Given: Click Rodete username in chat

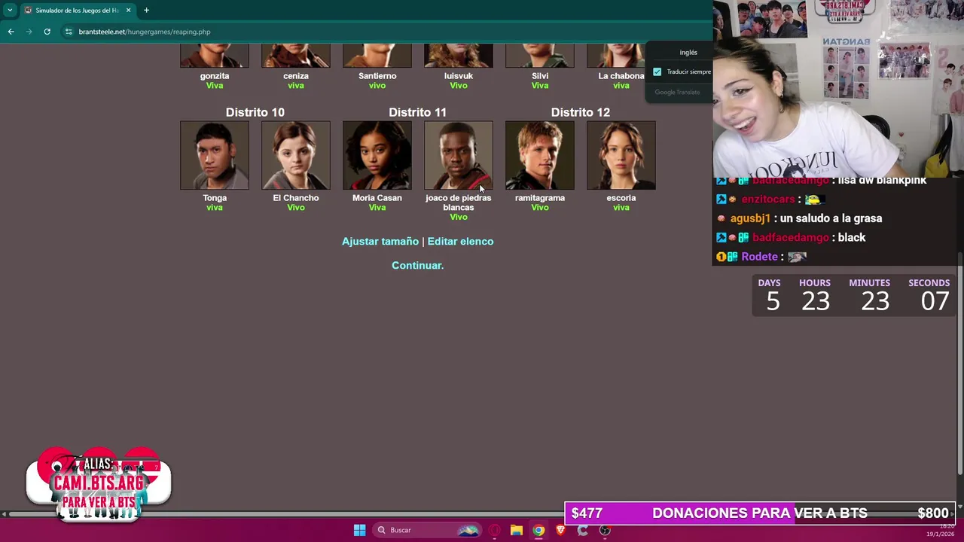Looking at the screenshot, I should pos(759,257).
